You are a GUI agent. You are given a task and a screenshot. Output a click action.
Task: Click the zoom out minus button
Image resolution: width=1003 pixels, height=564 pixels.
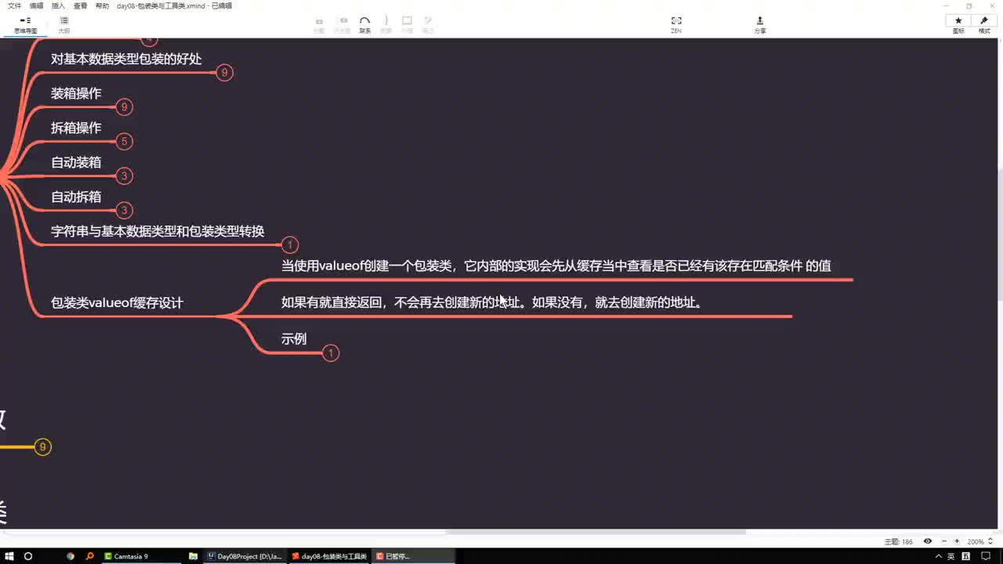coord(945,541)
